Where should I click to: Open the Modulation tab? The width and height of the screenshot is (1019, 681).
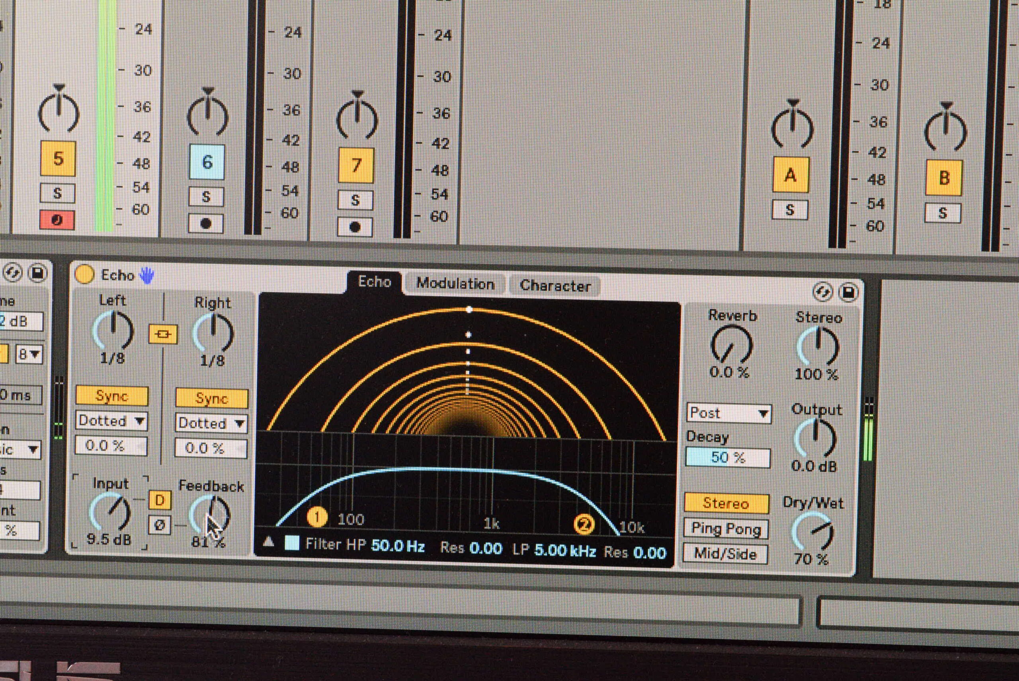(455, 284)
